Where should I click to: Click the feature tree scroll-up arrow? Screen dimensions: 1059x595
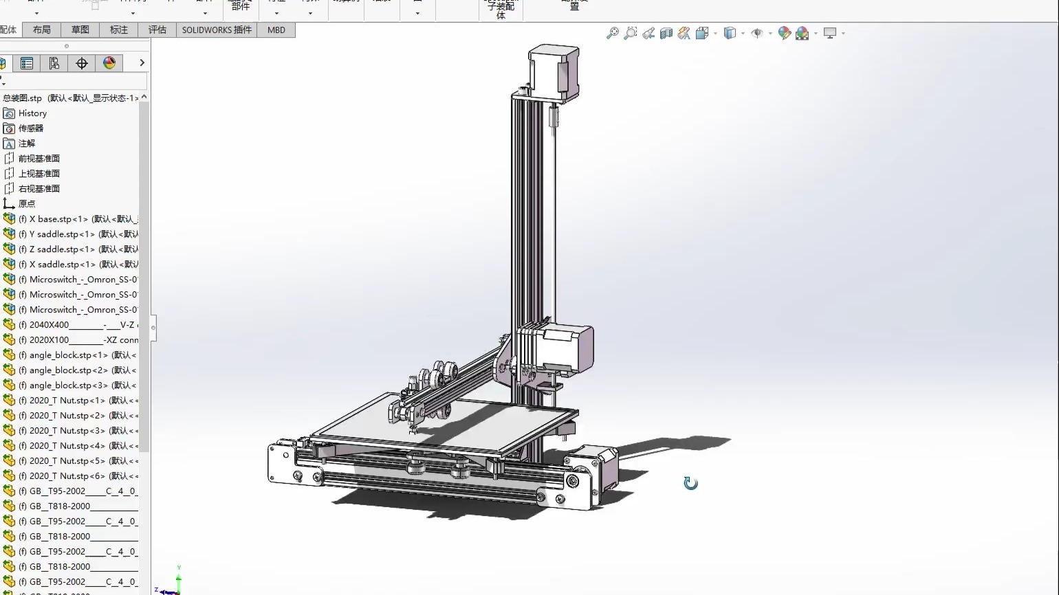coord(144,98)
